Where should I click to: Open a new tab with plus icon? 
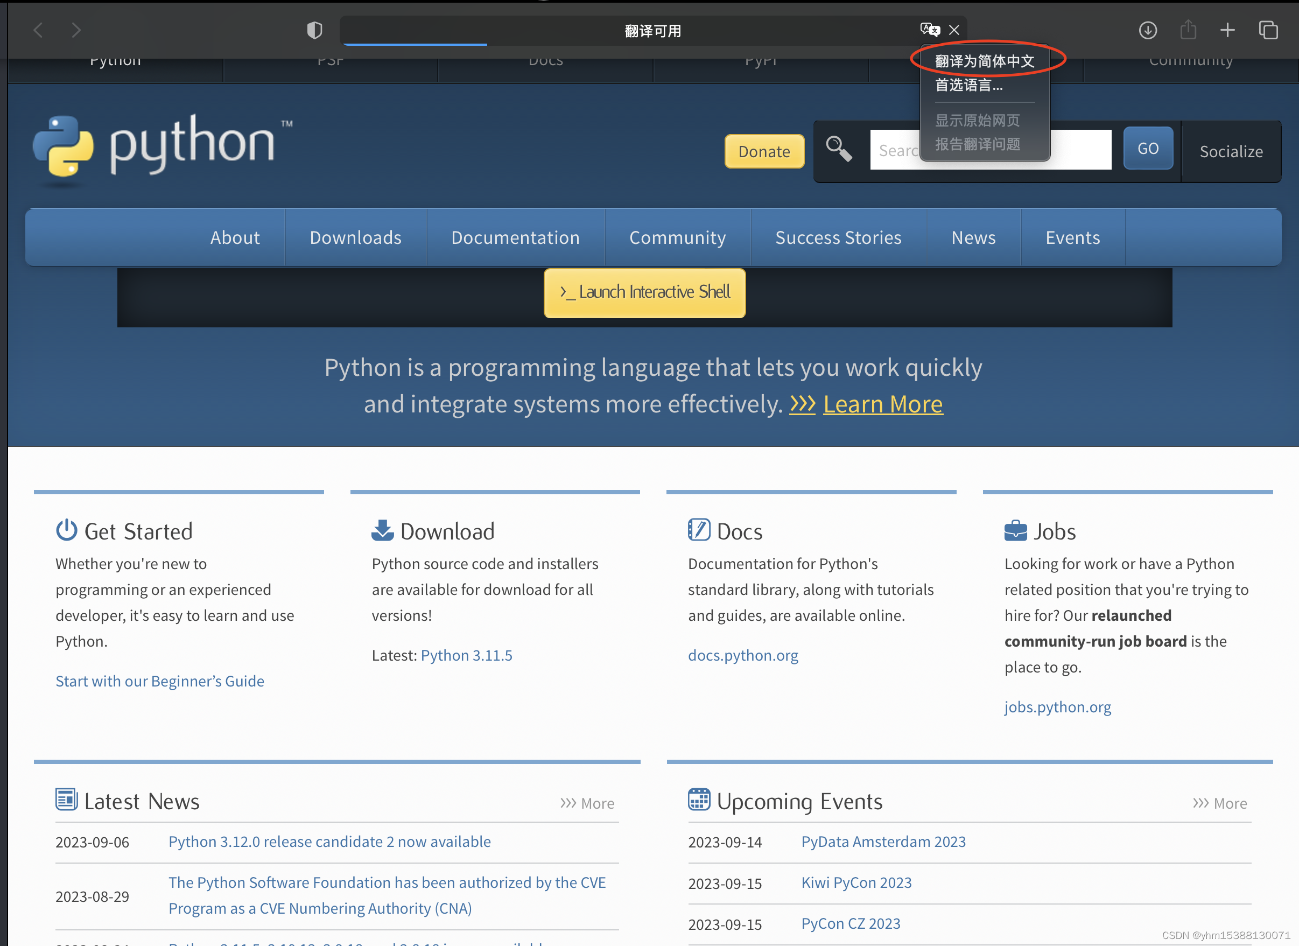coord(1227,30)
